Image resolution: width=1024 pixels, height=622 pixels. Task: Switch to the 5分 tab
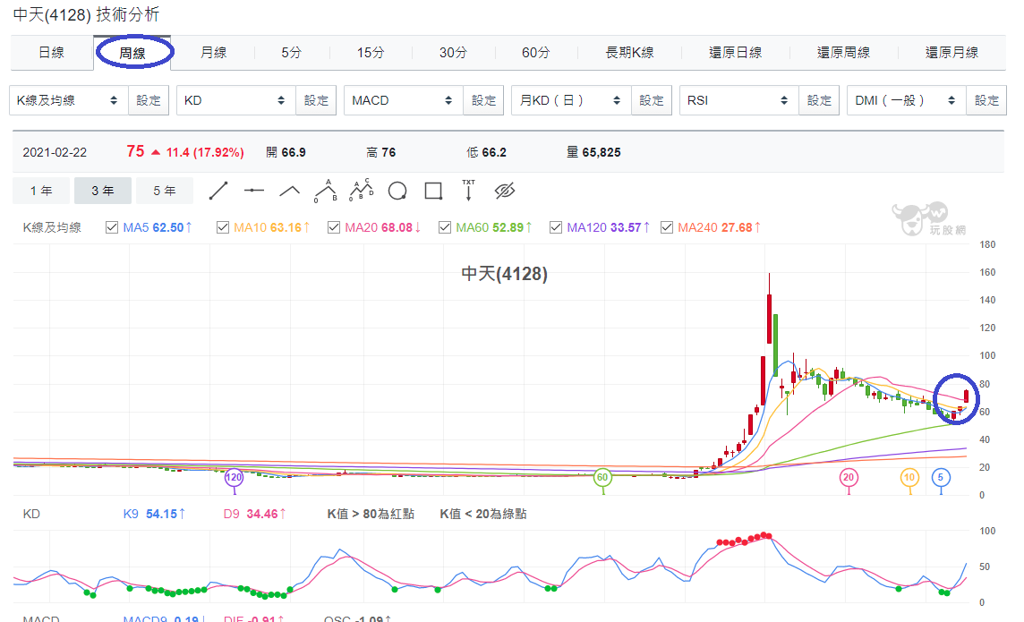[x=292, y=53]
